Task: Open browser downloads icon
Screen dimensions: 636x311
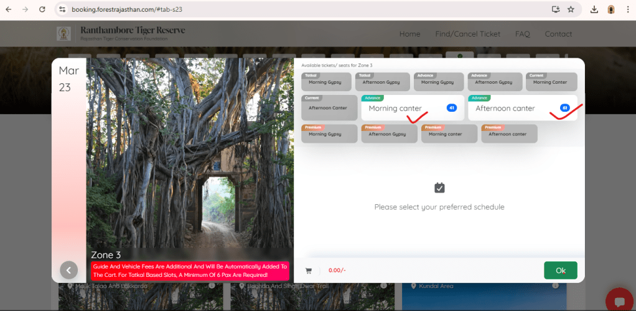Action: coord(594,9)
